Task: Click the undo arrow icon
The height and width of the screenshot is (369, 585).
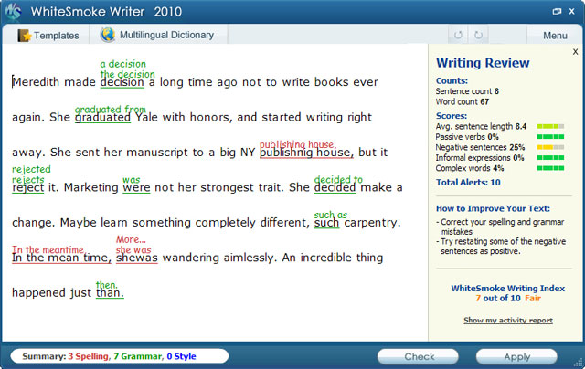Action: (x=458, y=36)
